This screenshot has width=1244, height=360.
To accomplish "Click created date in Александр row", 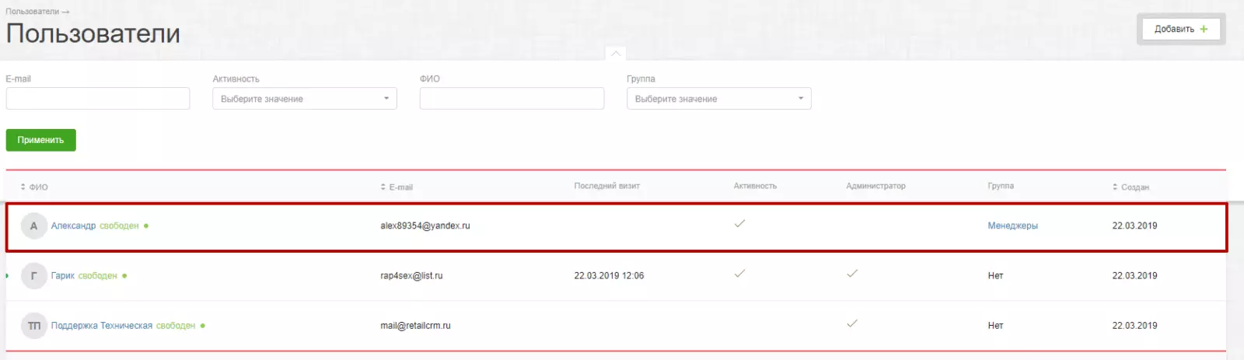I will point(1134,225).
